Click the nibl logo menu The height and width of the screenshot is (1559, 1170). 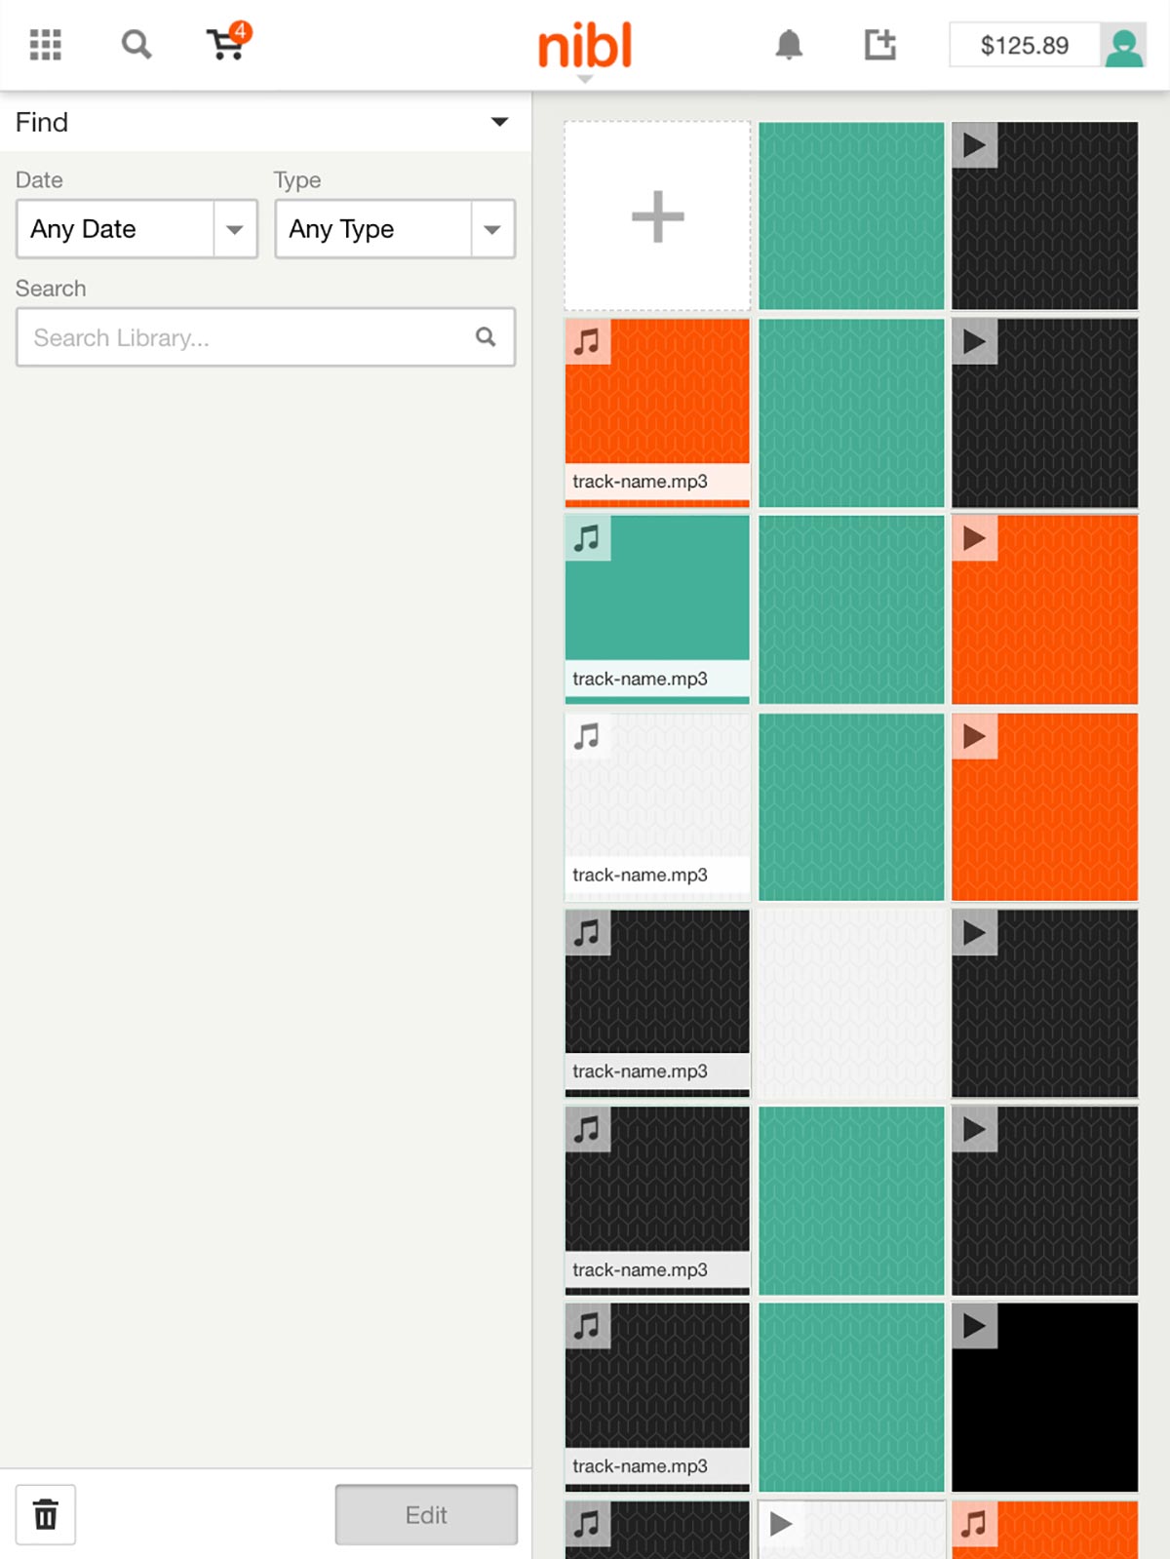pos(585,49)
